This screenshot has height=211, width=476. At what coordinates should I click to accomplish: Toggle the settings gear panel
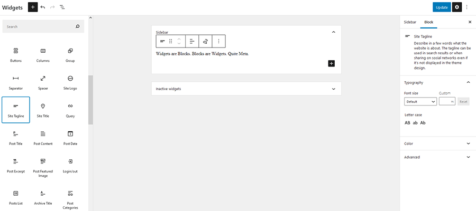(x=457, y=7)
